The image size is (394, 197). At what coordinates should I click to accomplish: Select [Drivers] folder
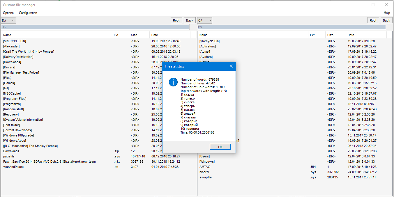[9, 68]
